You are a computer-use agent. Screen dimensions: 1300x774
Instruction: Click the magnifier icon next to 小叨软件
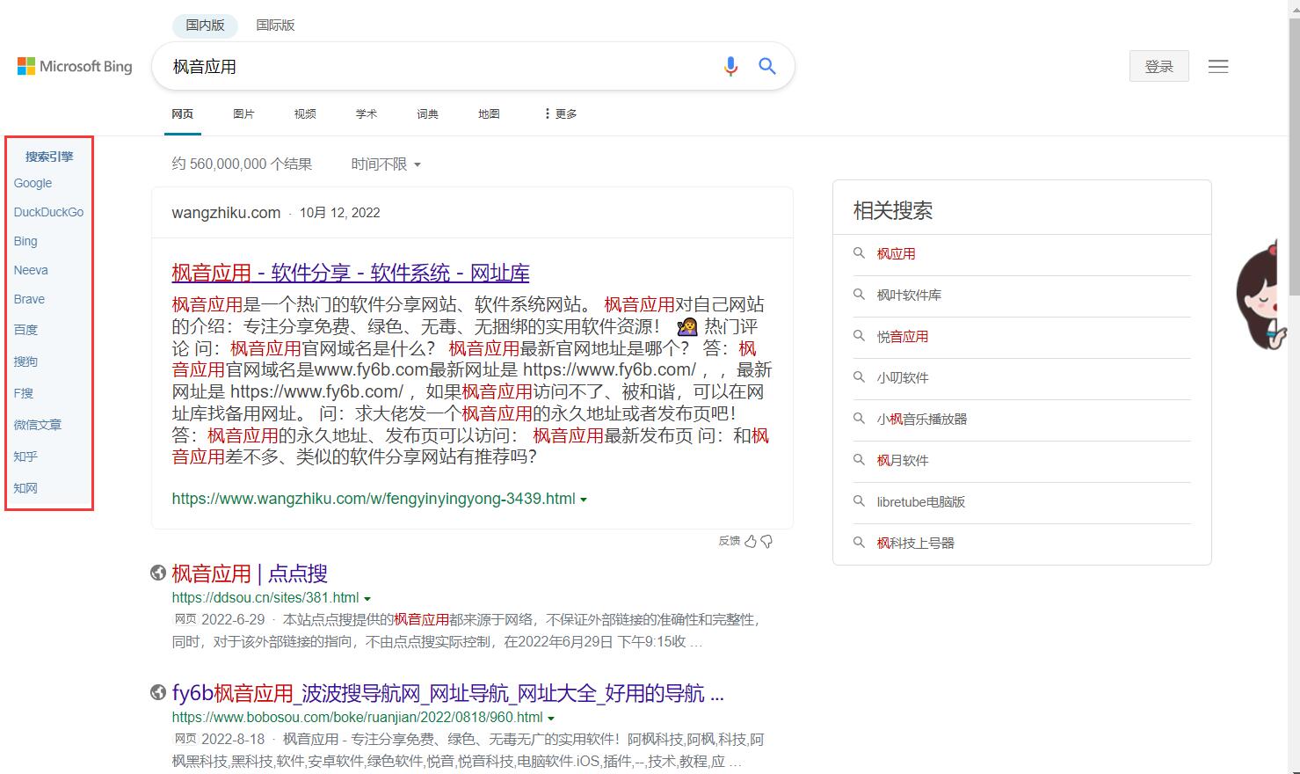[860, 377]
